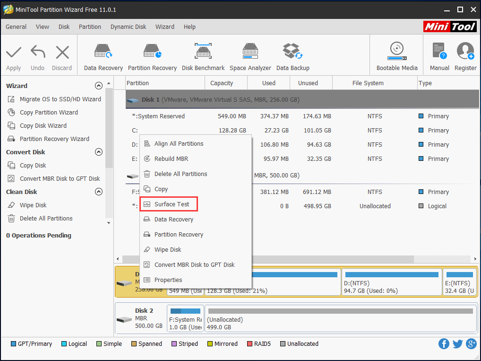
Task: Select the *:System Reserved partition row
Action: (302, 116)
